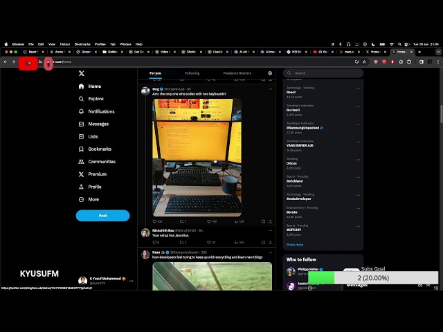Open more menu on Nishchith Rao's tweet
The height and width of the screenshot is (332, 443).
271,230
